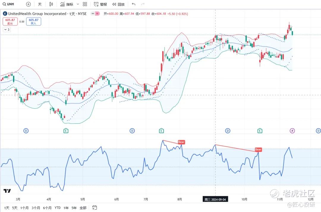This screenshot has width=321, height=212.
Task: Select the all-time range tab
Action: click(x=83, y=208)
